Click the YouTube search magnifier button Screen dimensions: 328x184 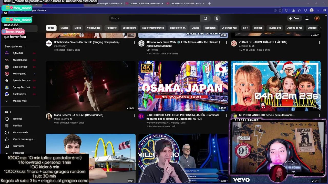pos(205,18)
